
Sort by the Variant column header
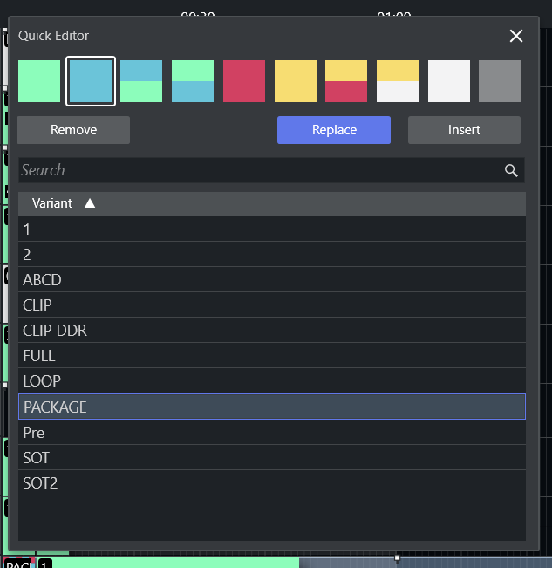click(x=52, y=203)
